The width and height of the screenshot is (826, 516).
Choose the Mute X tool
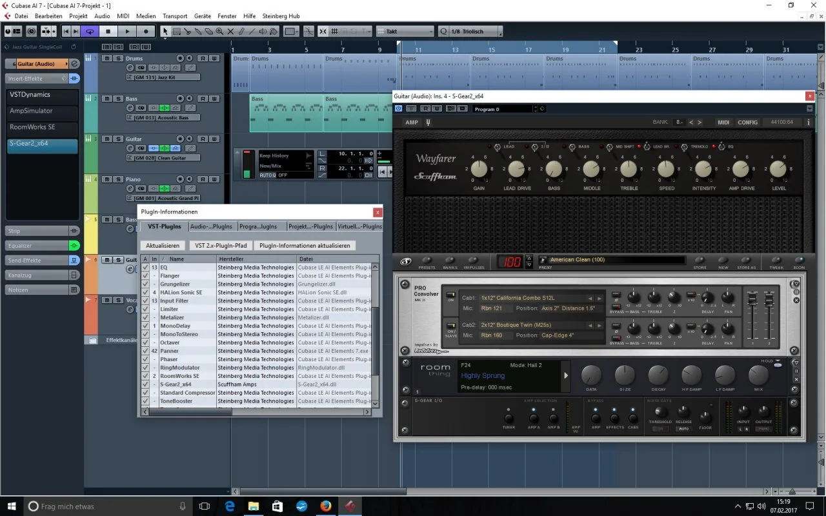(230, 31)
